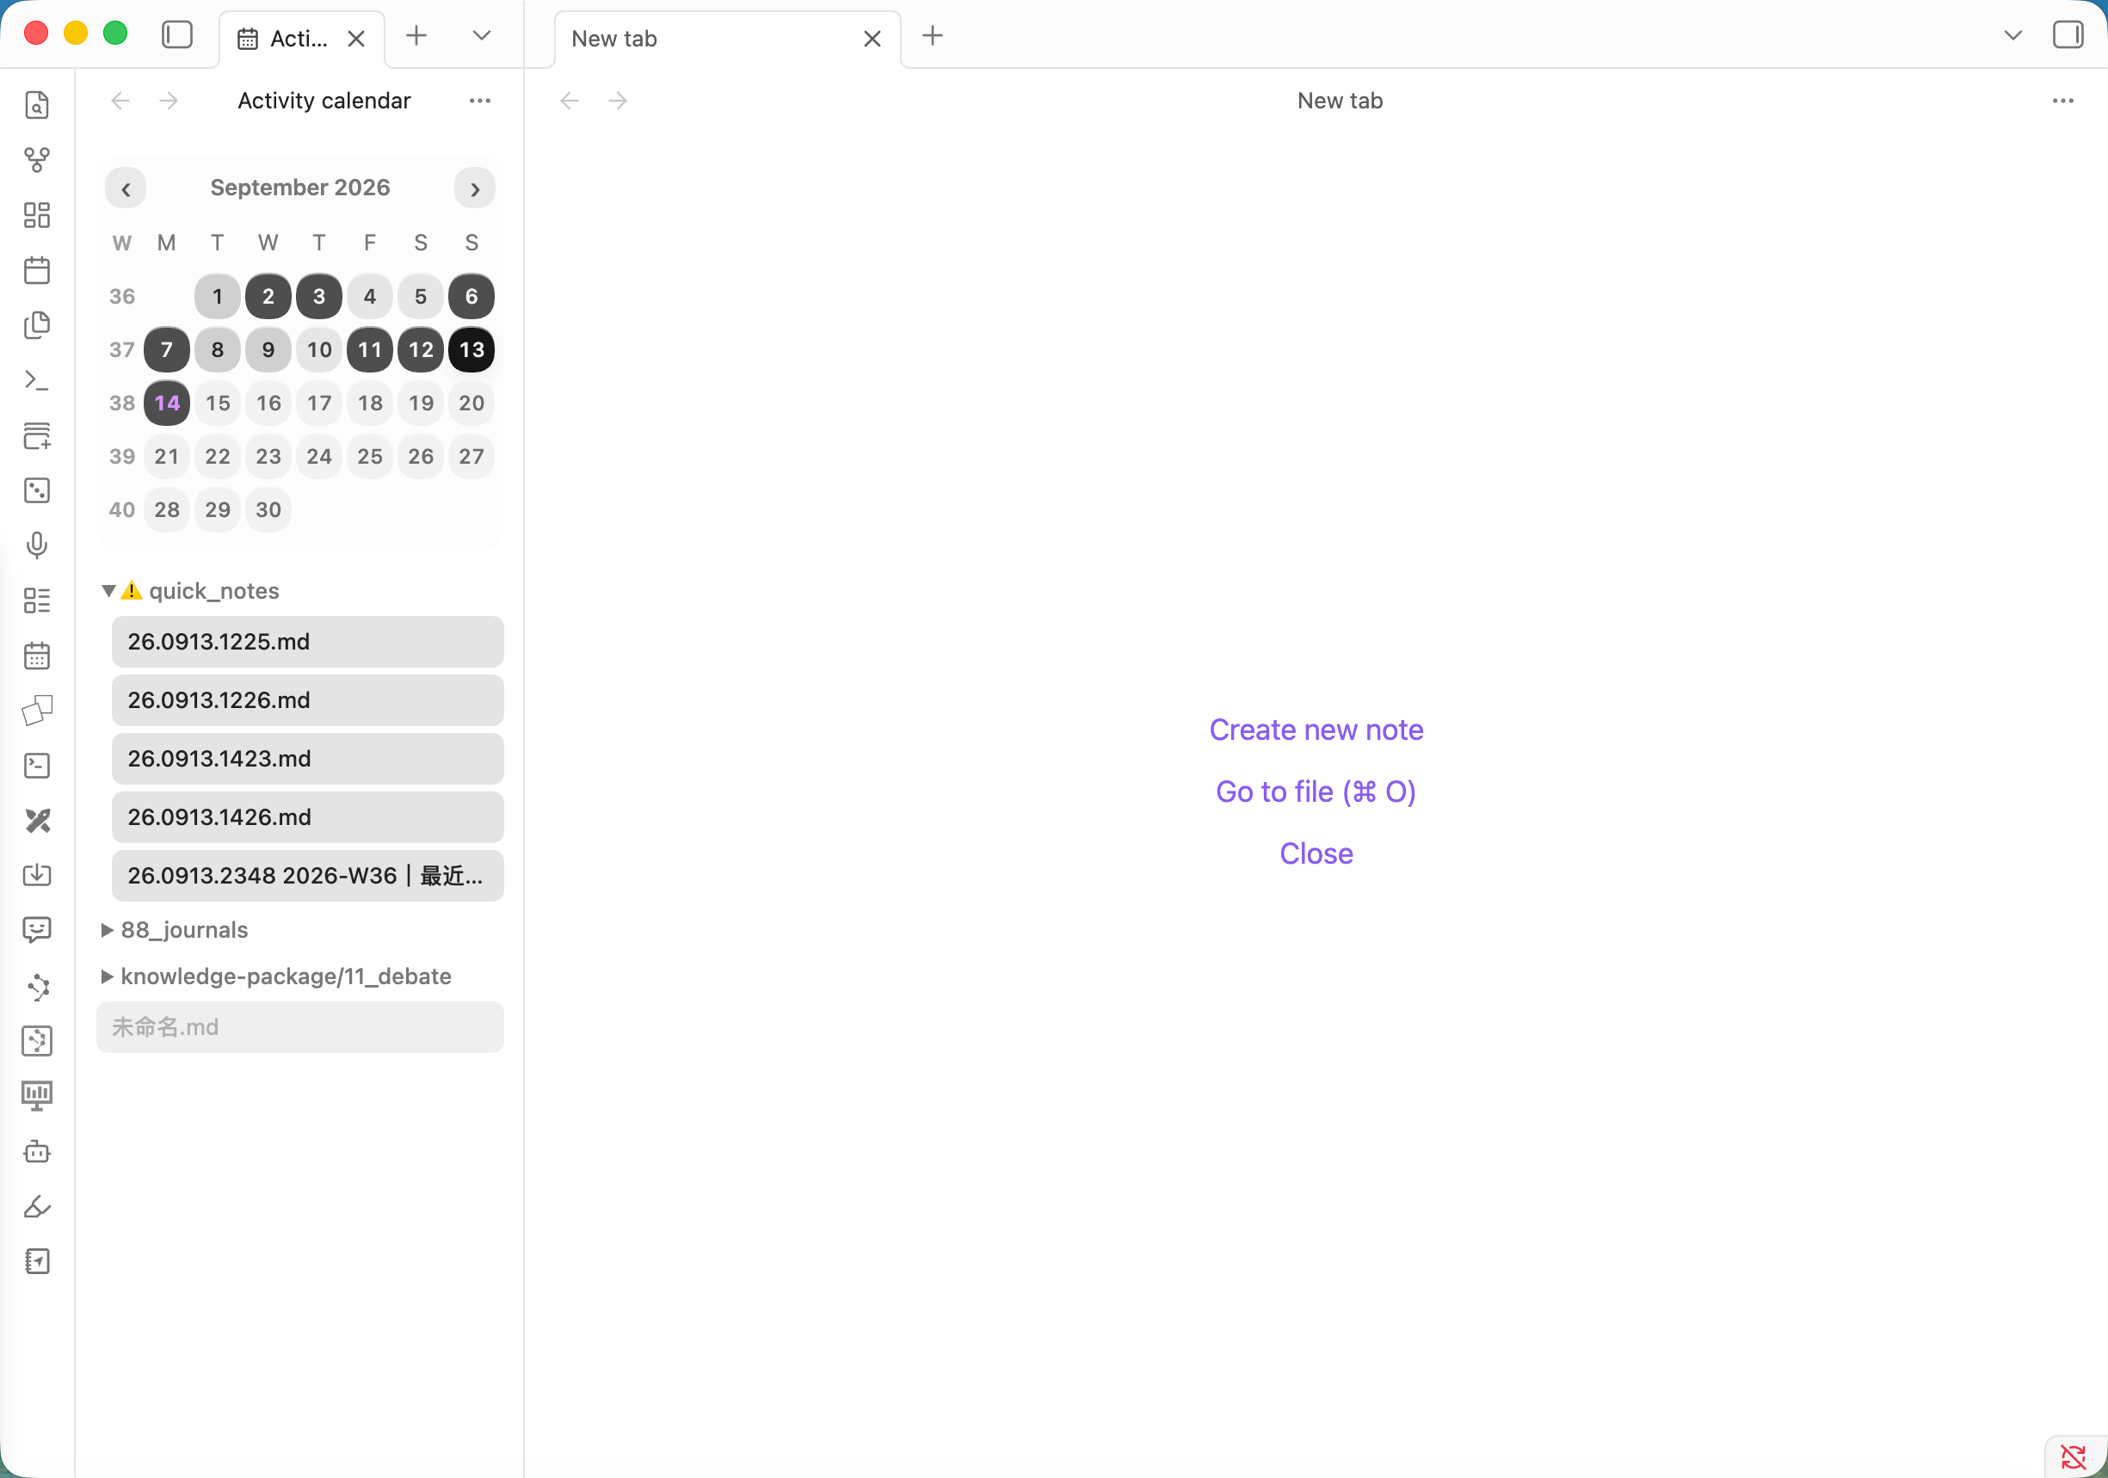This screenshot has width=2108, height=1478.
Task: Open note 26.0913.1225.md
Action: pos(307,642)
